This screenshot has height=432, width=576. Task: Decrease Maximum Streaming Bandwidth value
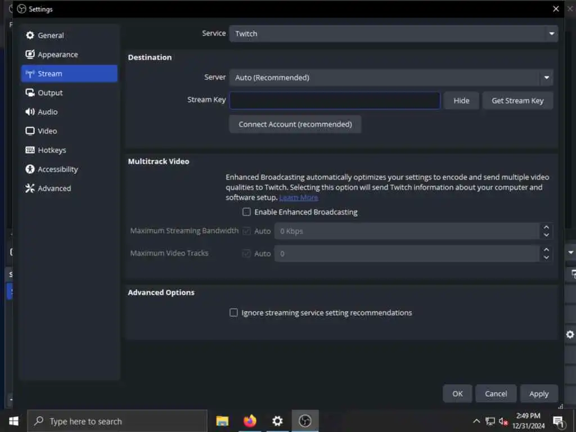pyautogui.click(x=546, y=235)
